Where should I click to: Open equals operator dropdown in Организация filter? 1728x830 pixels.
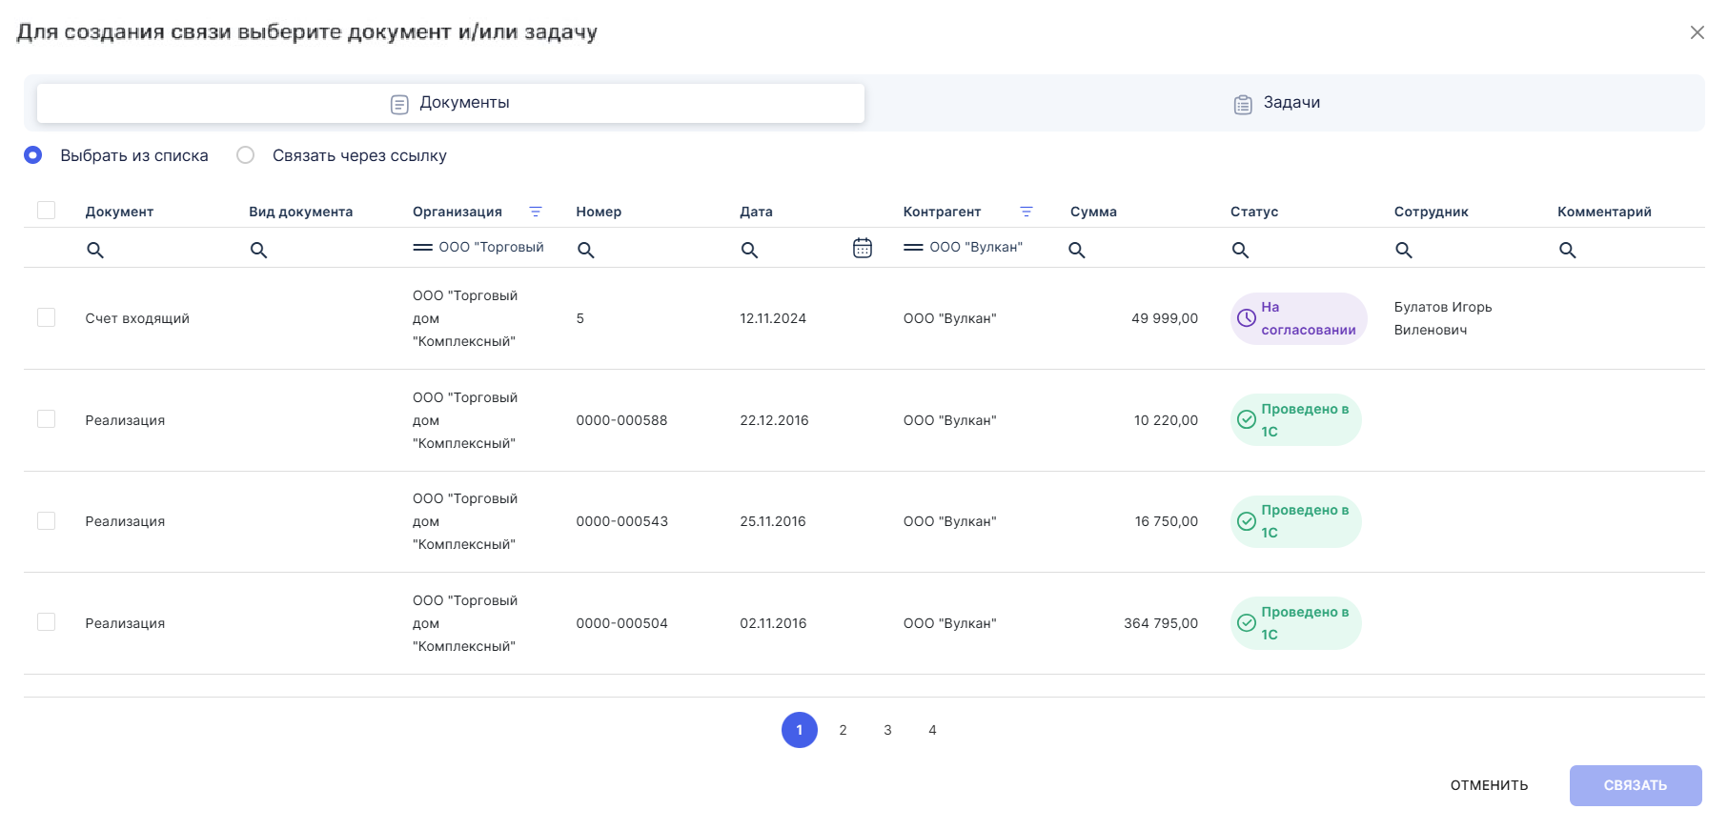(422, 248)
